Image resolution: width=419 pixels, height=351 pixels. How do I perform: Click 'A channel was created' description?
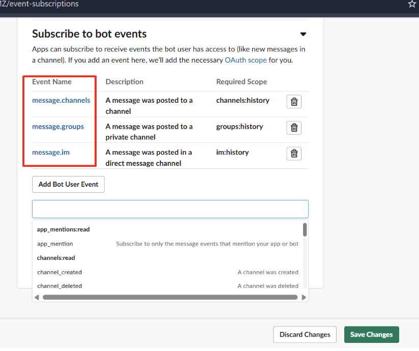(x=268, y=272)
